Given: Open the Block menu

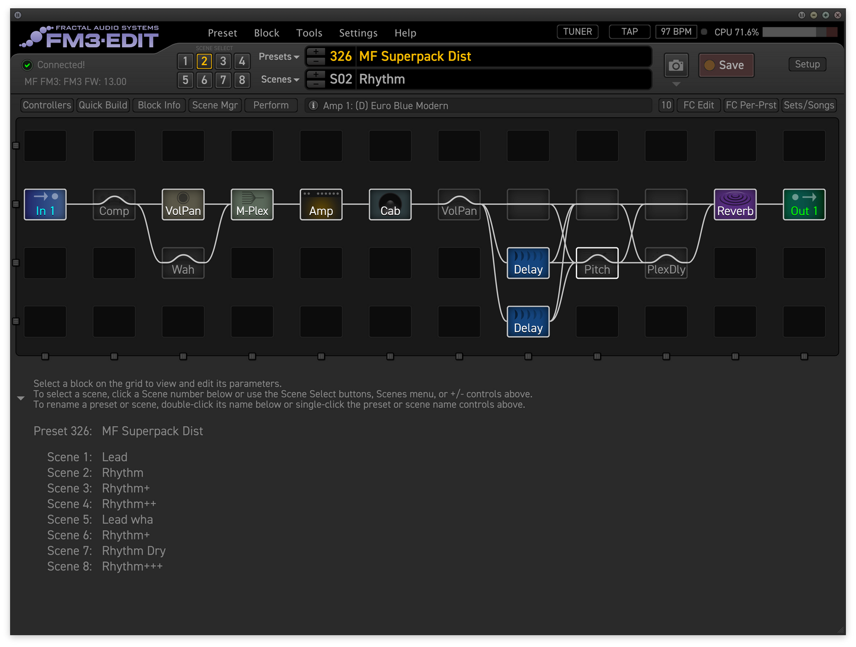Looking at the screenshot, I should click(x=267, y=33).
